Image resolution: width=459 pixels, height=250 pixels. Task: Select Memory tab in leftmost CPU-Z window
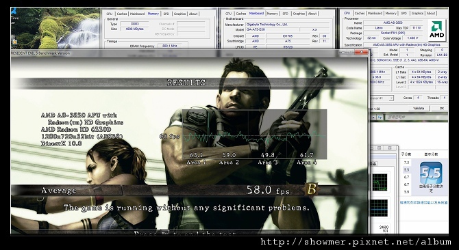click(153, 14)
